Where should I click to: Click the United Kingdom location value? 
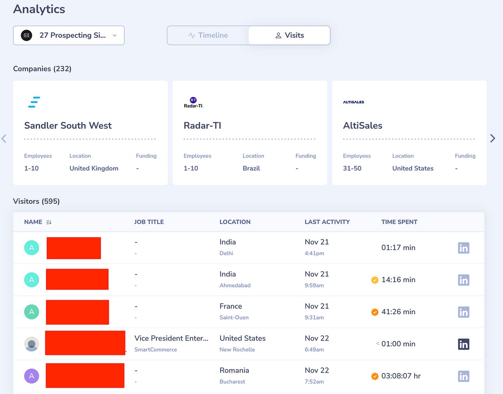pyautogui.click(x=94, y=168)
